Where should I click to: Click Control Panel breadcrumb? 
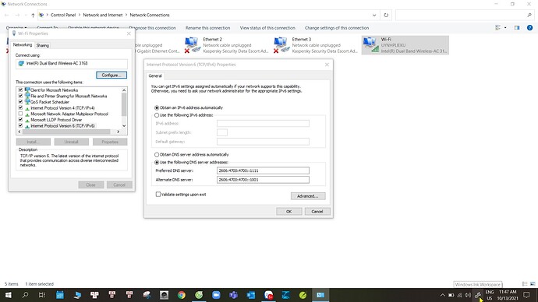click(x=63, y=15)
